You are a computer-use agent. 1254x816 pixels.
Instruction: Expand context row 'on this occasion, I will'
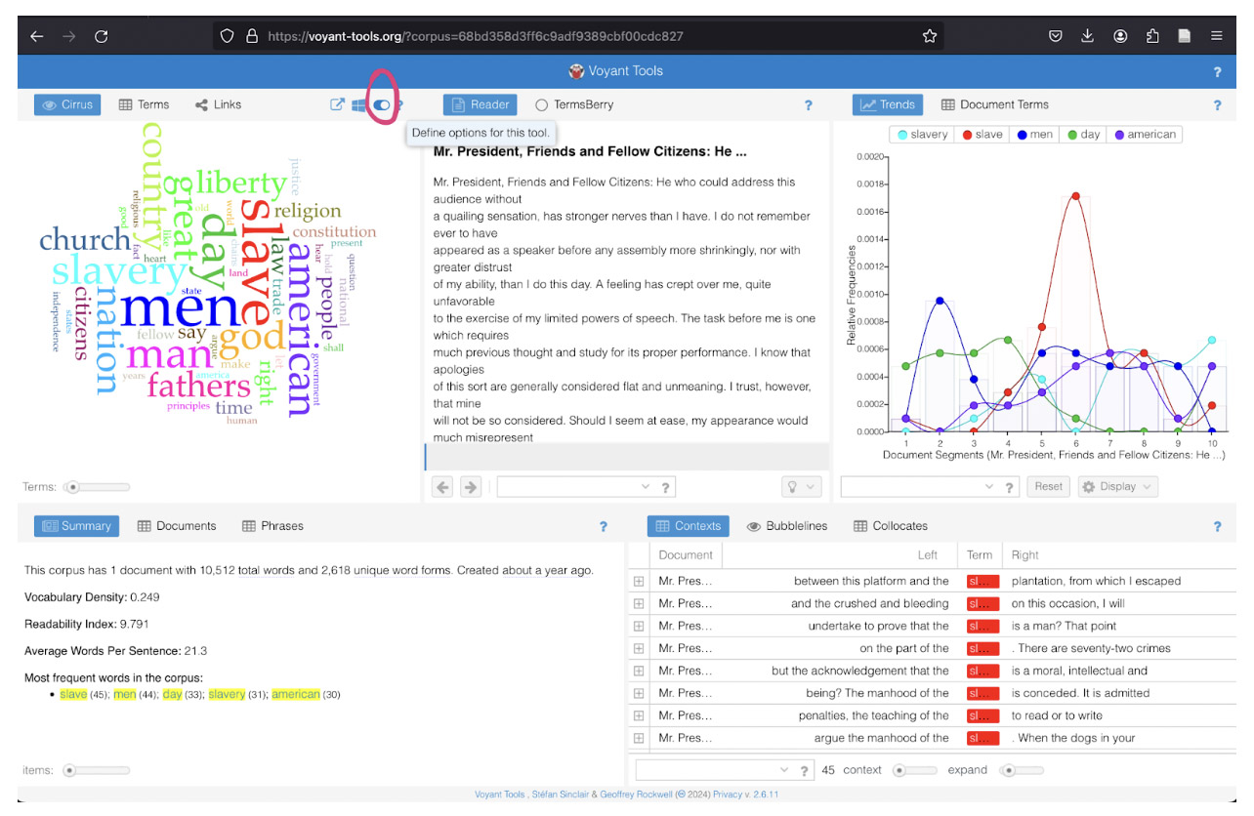point(640,603)
